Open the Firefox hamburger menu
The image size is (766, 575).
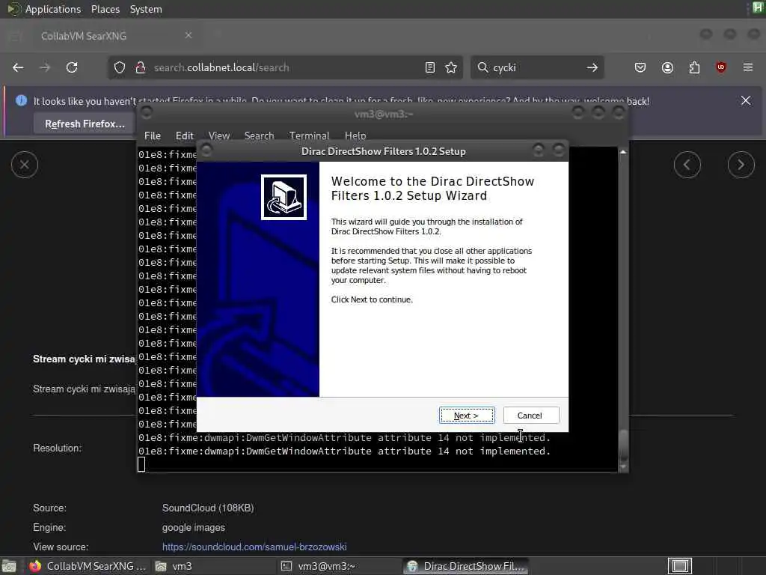[x=748, y=67]
